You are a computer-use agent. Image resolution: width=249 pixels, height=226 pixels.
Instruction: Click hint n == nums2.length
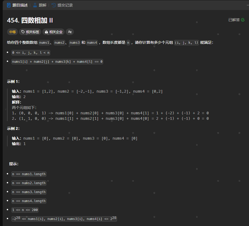29,183
